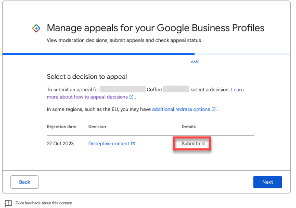Click the Rejection date column header
The width and height of the screenshot is (296, 208).
coord(62,127)
